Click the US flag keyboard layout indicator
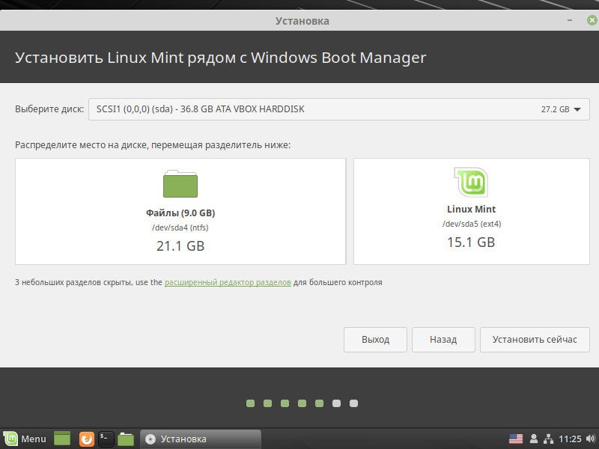This screenshot has height=449, width=599. click(x=516, y=439)
